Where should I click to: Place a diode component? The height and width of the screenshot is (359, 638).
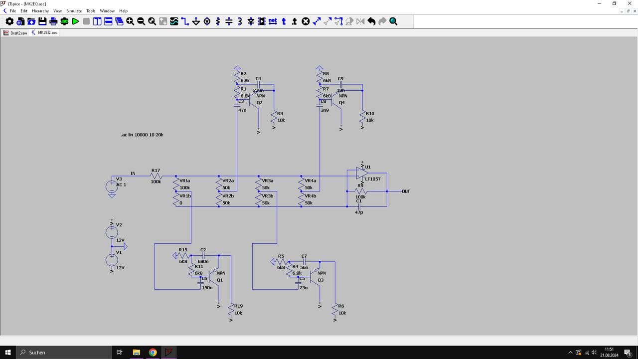point(251,21)
